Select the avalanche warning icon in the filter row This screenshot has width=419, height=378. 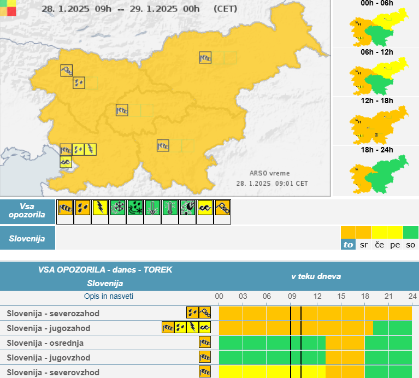pos(222,208)
